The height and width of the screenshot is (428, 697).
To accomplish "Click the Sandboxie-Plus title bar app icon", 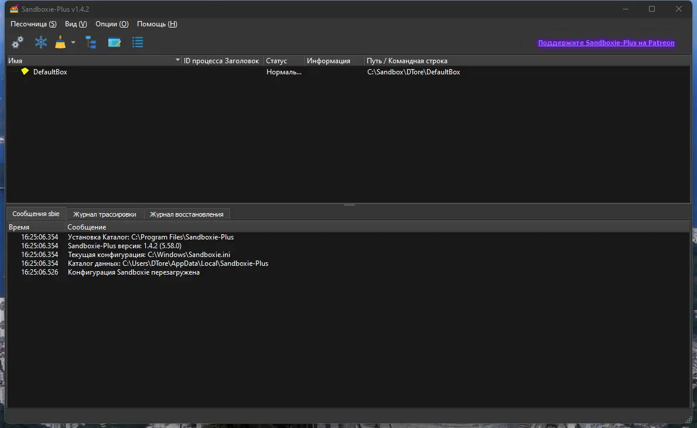I will 14,9.
